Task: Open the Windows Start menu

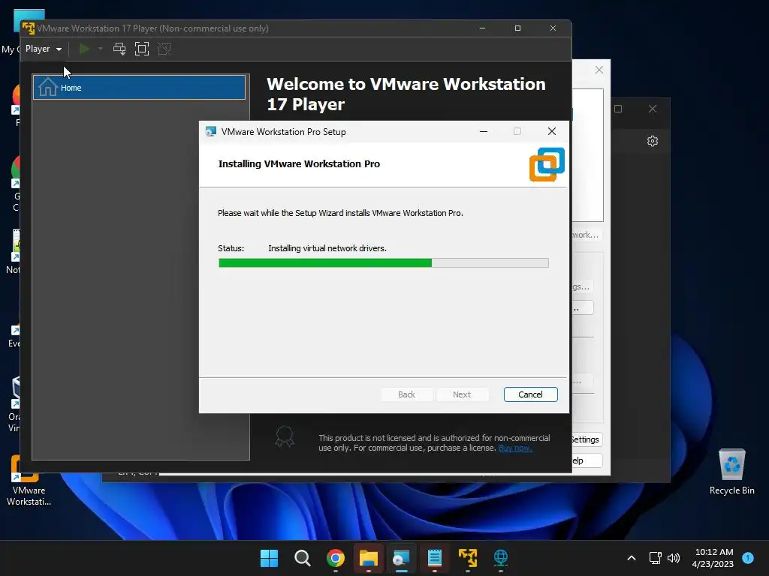Action: coord(269,558)
